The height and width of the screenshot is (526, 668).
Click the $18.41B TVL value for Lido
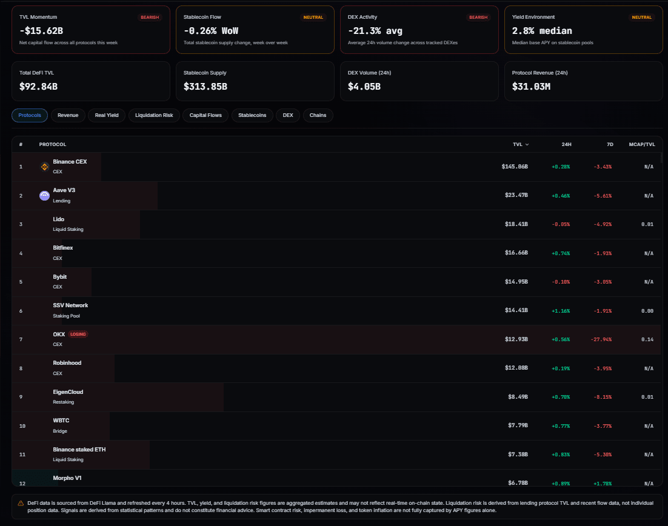tap(516, 224)
